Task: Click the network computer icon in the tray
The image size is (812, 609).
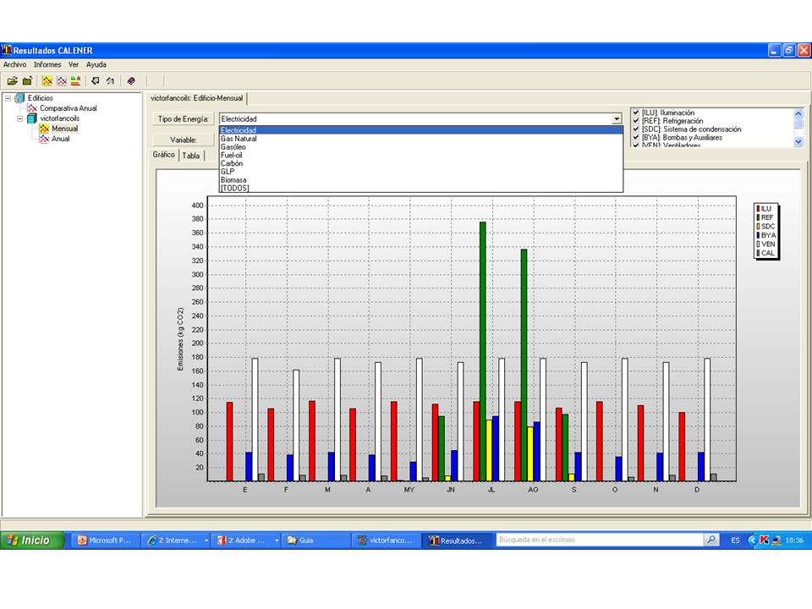Action: pos(776,540)
